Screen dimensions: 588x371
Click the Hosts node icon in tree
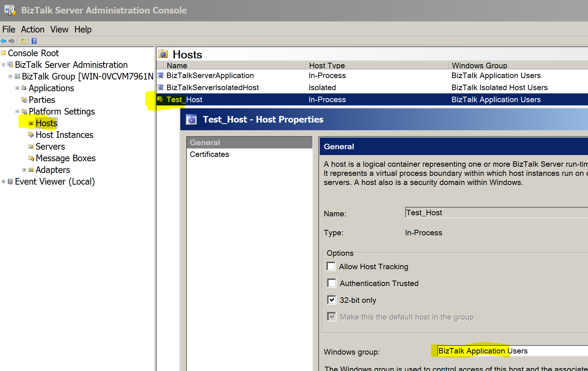[x=31, y=123]
